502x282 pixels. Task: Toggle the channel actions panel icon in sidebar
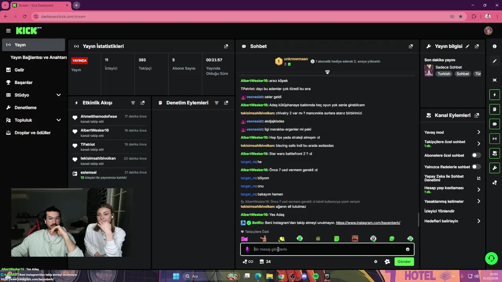pos(494,153)
